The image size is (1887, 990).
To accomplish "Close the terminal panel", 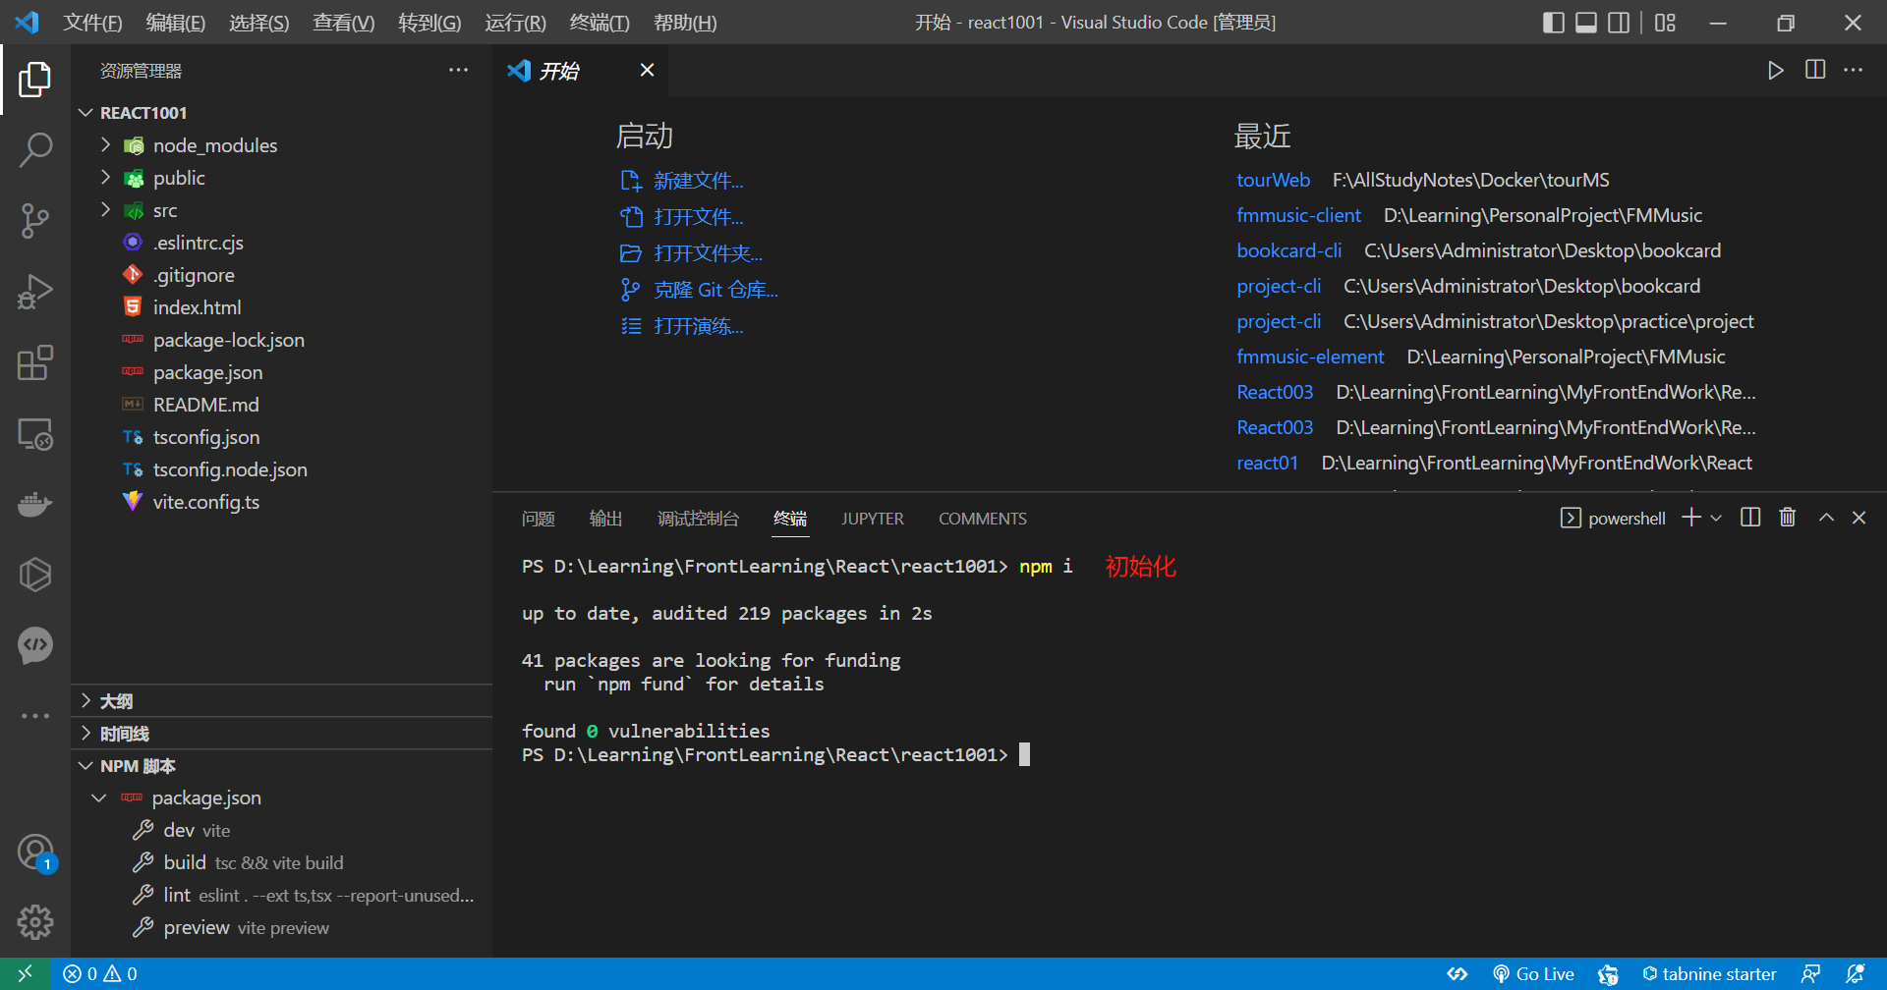I will tap(1858, 518).
